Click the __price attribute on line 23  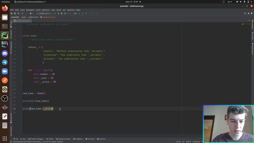(48, 109)
